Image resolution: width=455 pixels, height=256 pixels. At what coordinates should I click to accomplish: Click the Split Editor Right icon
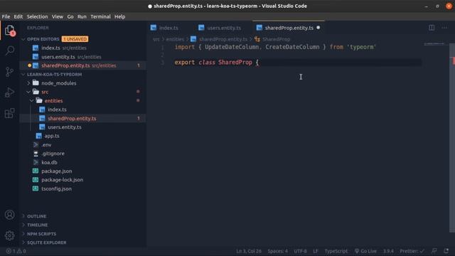click(x=432, y=28)
